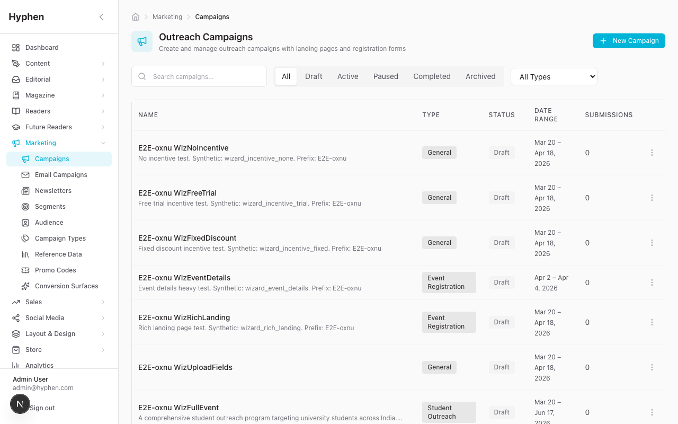Open the Marketing breadcrumb link
Image resolution: width=678 pixels, height=424 pixels.
pos(167,16)
